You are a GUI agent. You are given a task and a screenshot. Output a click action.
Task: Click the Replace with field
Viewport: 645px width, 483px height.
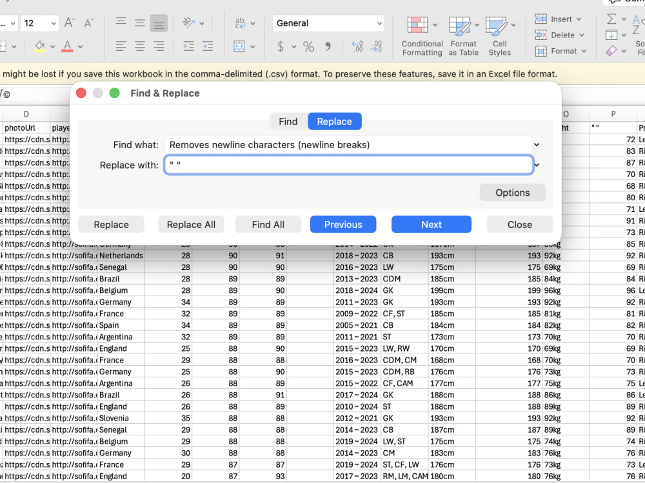pyautogui.click(x=348, y=165)
